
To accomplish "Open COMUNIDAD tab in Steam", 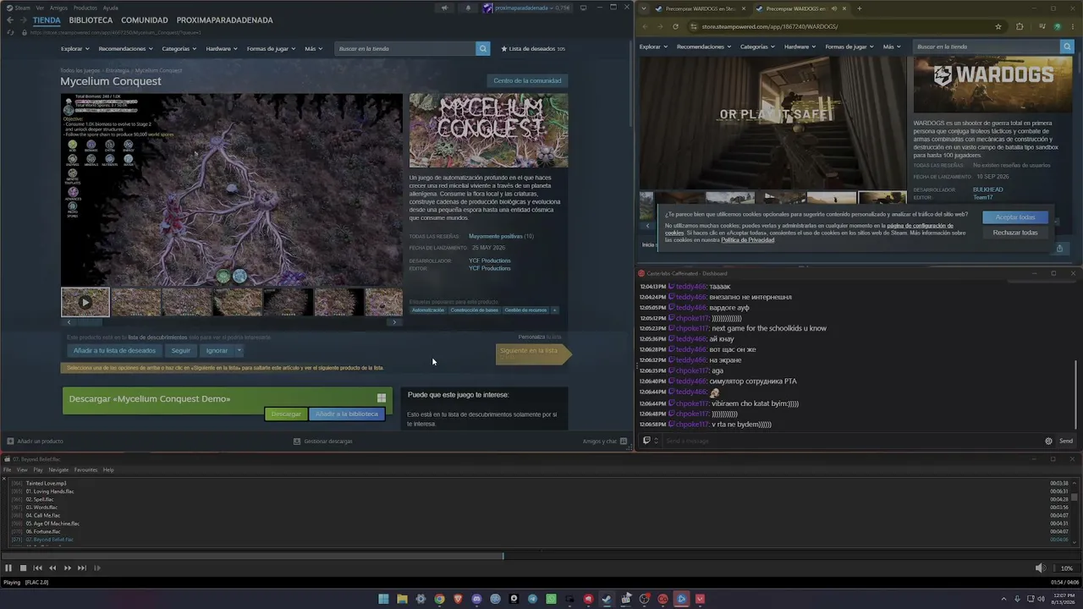I will pyautogui.click(x=145, y=20).
